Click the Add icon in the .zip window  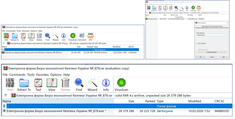pyautogui.click(x=6, y=37)
